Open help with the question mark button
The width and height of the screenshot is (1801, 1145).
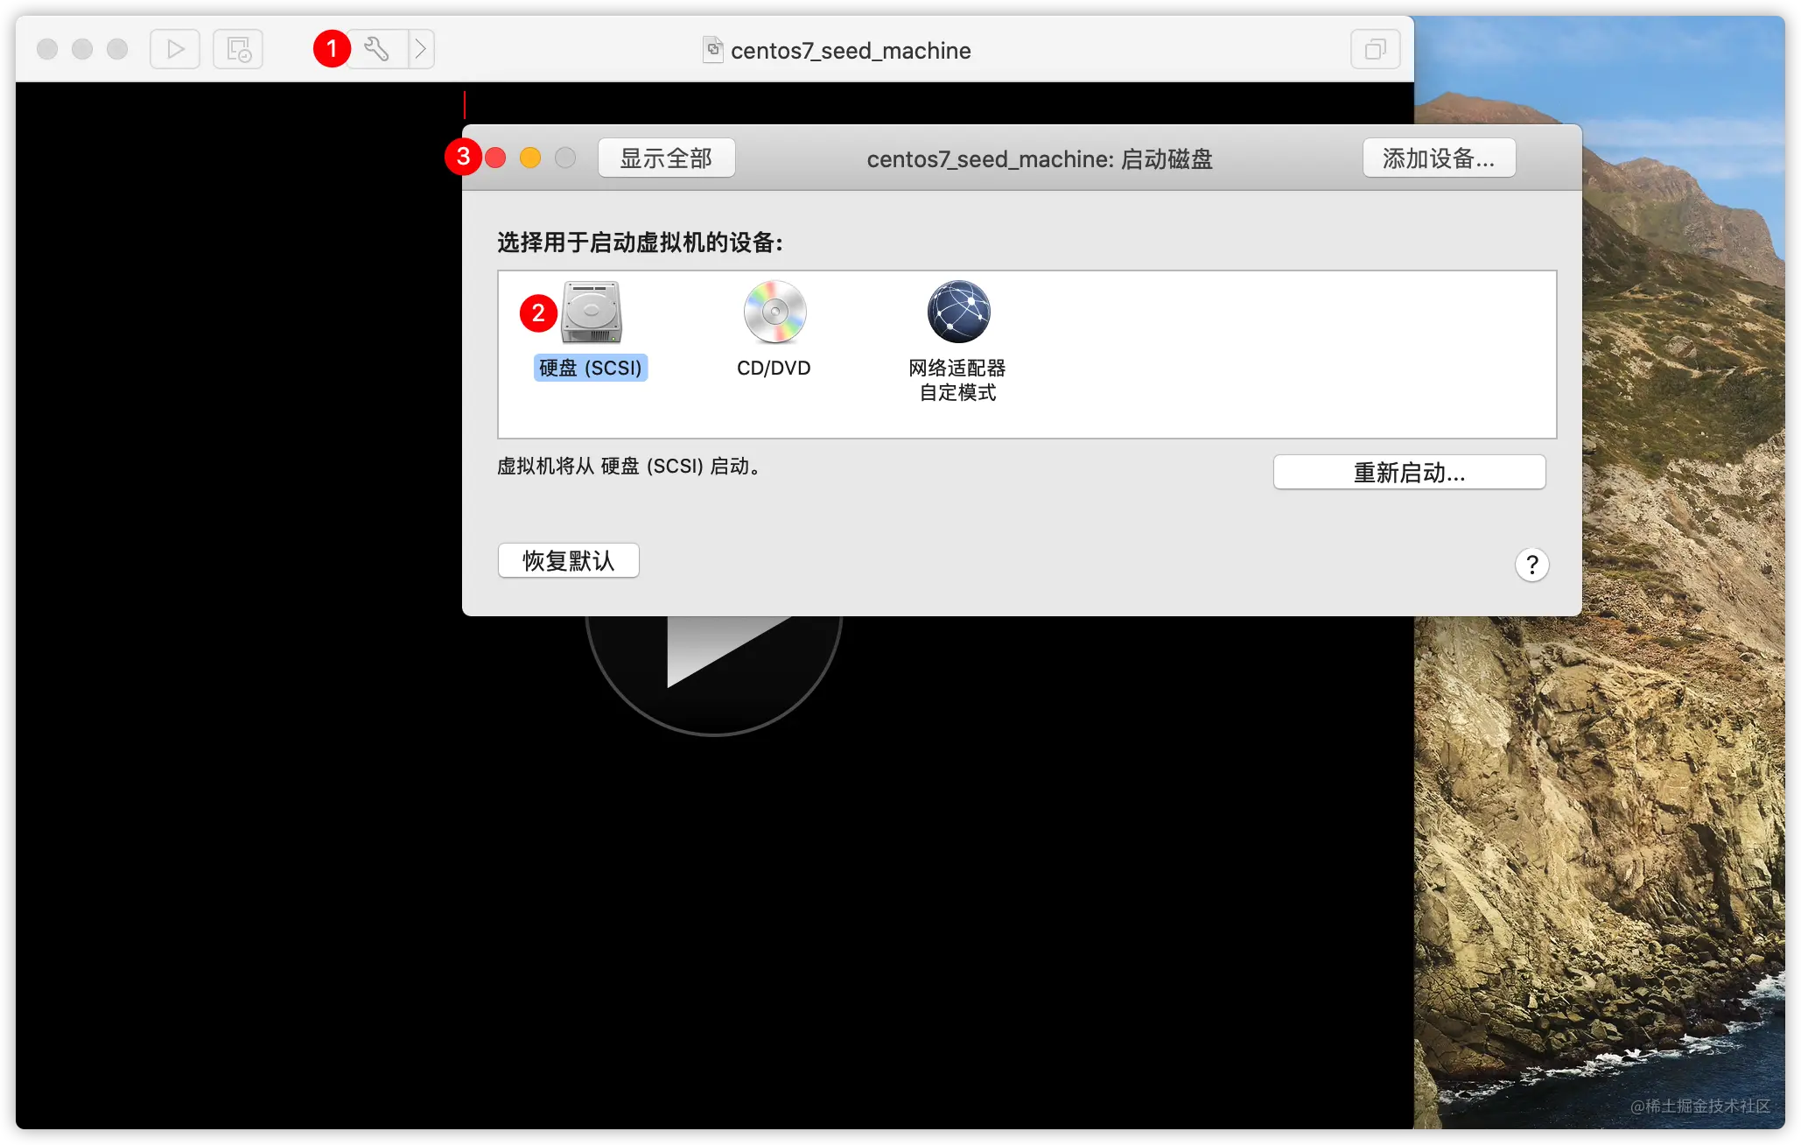coord(1531,565)
